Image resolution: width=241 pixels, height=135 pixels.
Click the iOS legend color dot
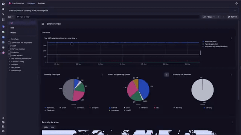[x=155, y=108]
